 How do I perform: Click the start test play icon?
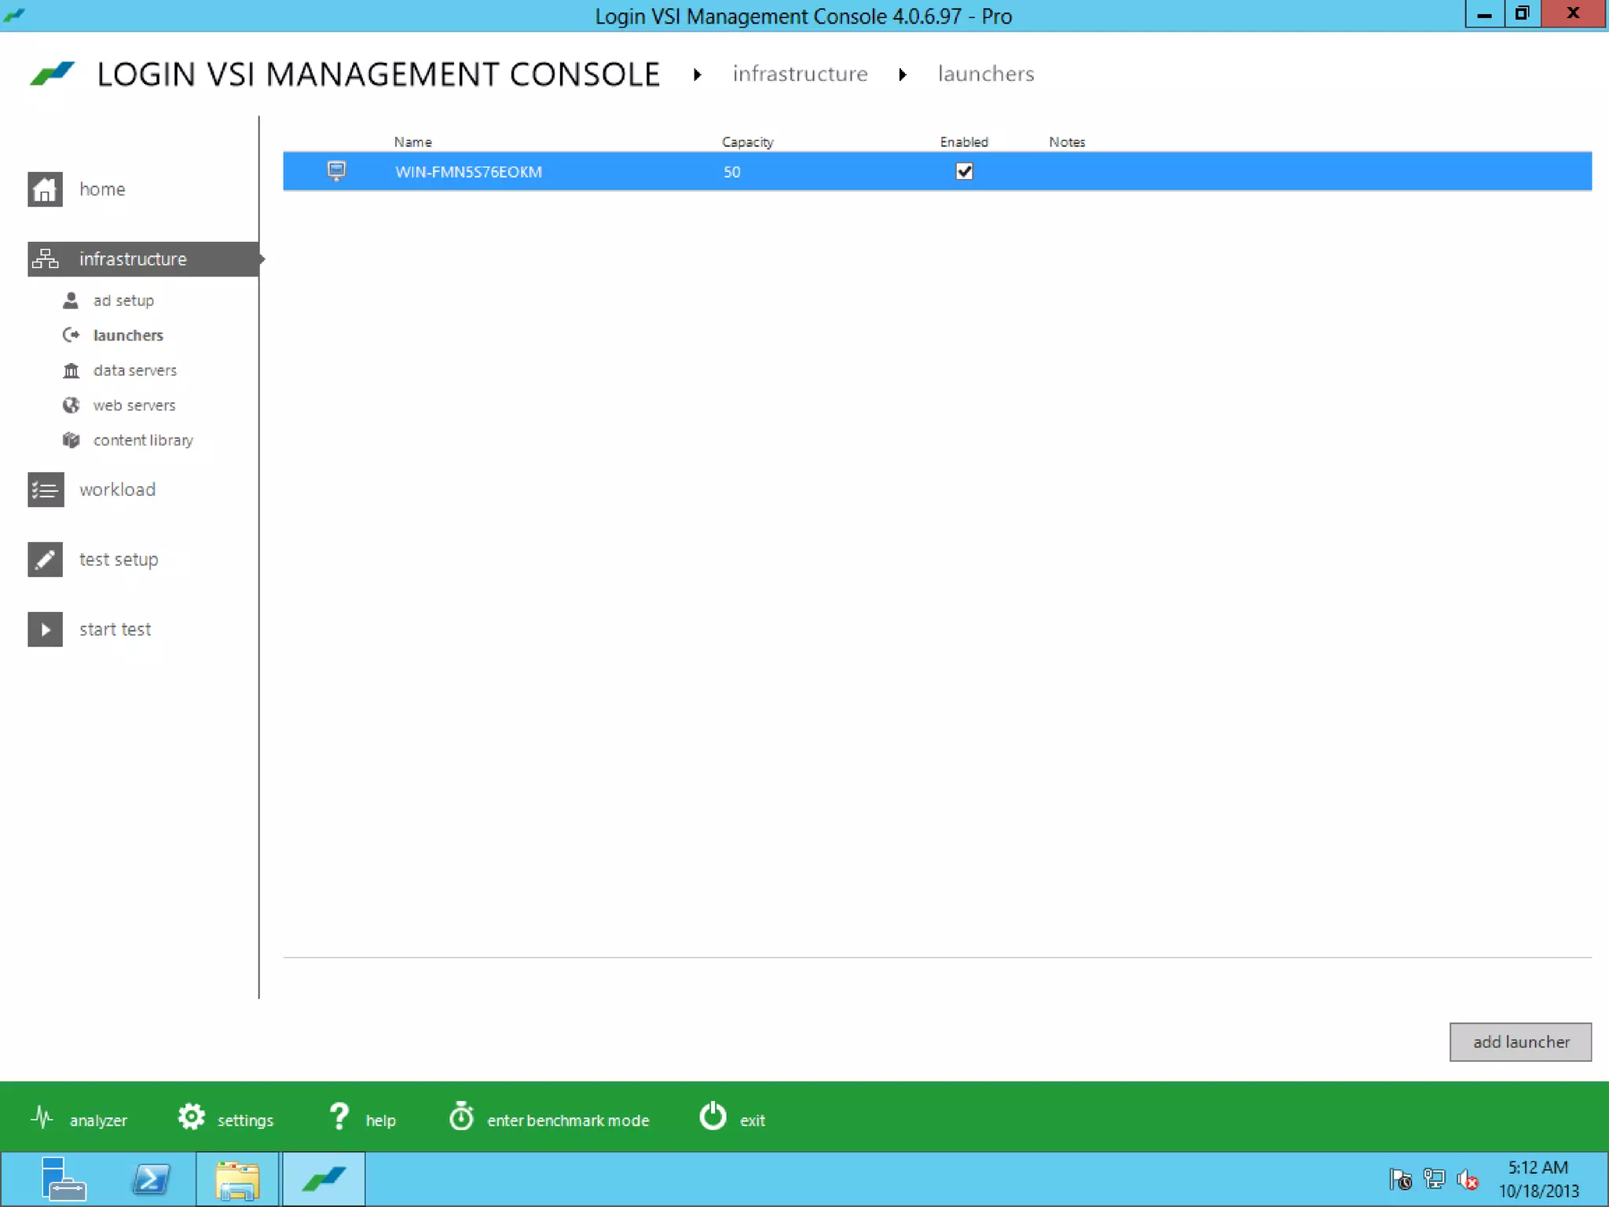tap(45, 629)
